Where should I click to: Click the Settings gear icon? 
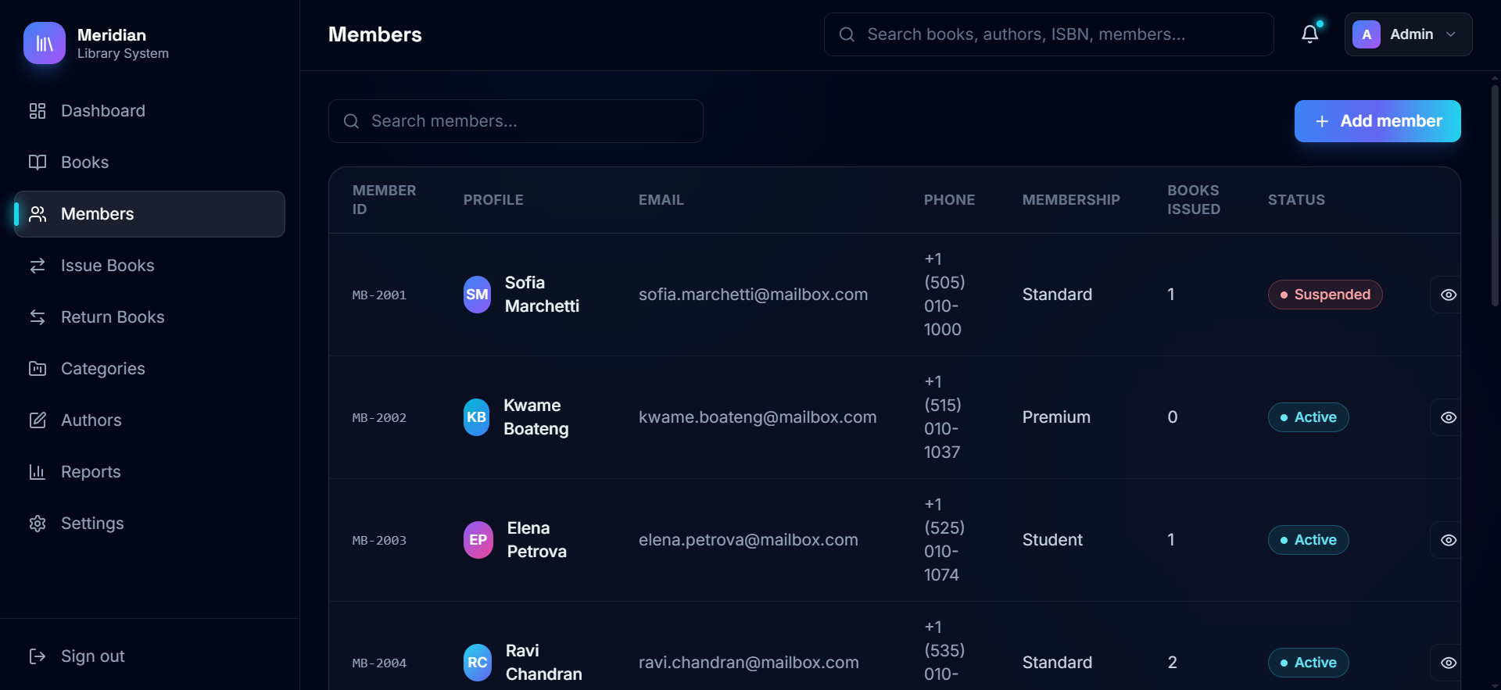tap(38, 524)
